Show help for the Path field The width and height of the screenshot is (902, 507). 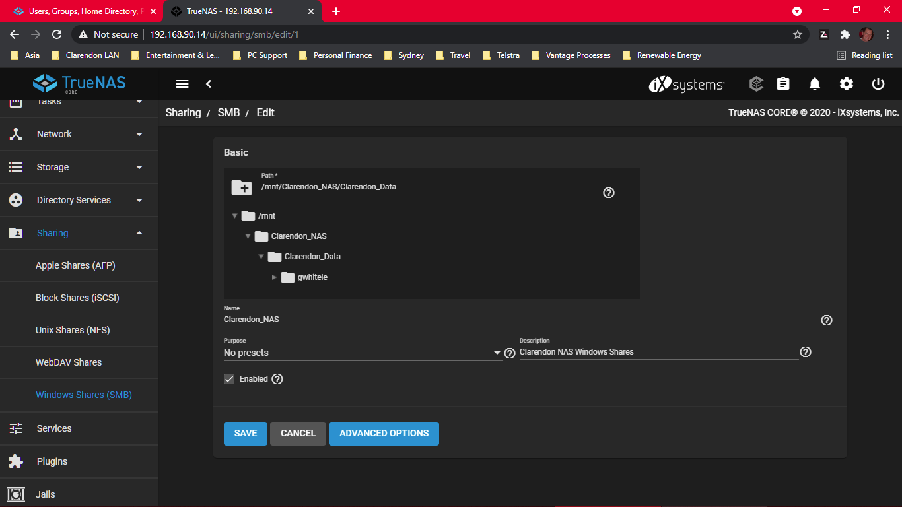tap(609, 193)
